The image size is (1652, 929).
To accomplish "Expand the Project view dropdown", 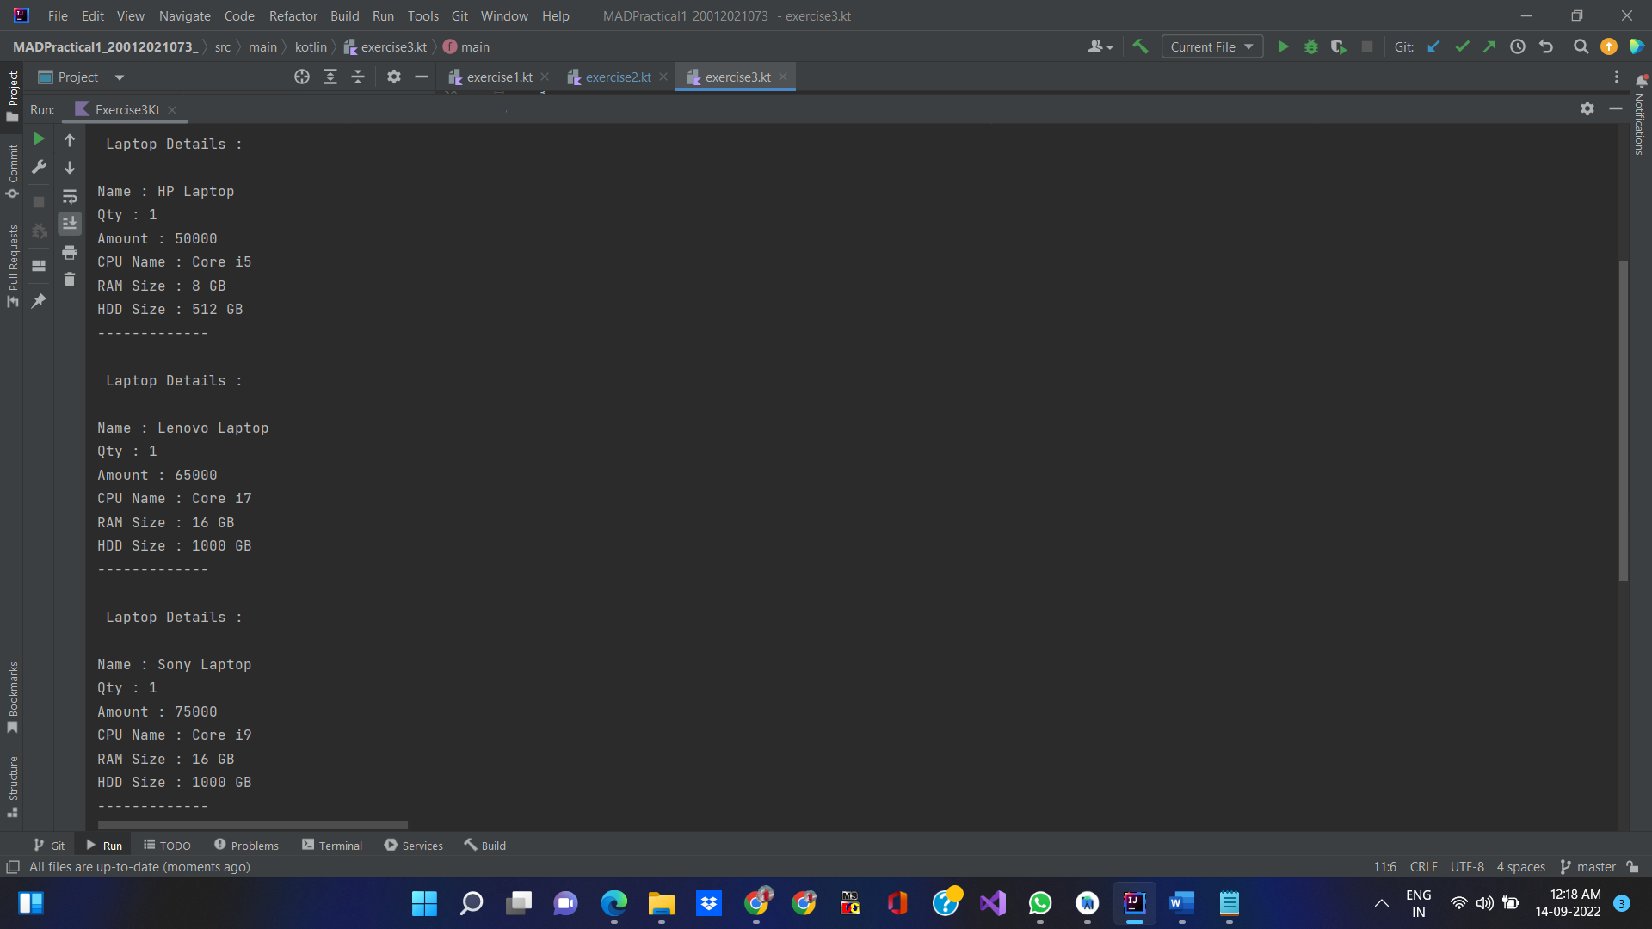I will click(x=119, y=77).
